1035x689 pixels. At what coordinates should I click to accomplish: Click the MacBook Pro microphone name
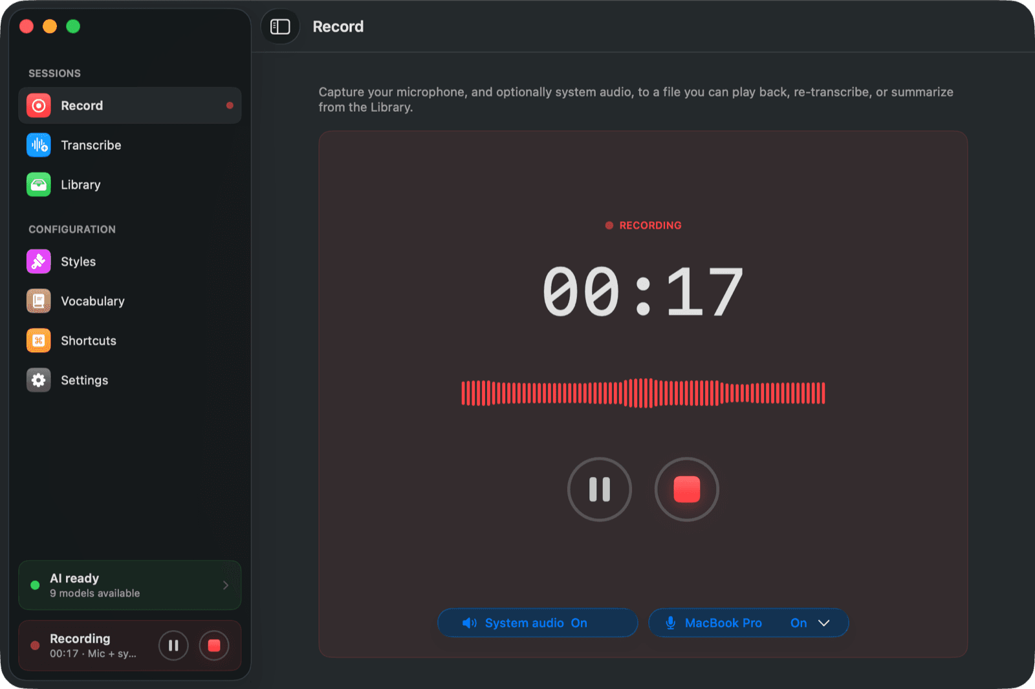tap(723, 623)
